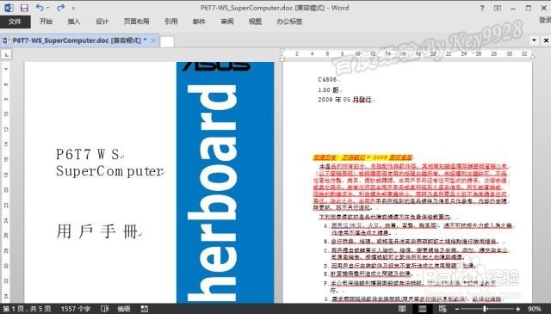This screenshot has height=314, width=551.
Task: Open Ribbon Display Options button
Action: (498, 8)
